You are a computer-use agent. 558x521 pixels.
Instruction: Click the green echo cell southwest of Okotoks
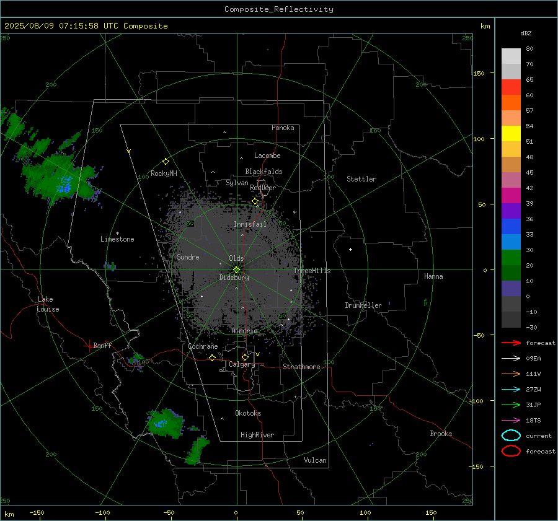pyautogui.click(x=166, y=422)
